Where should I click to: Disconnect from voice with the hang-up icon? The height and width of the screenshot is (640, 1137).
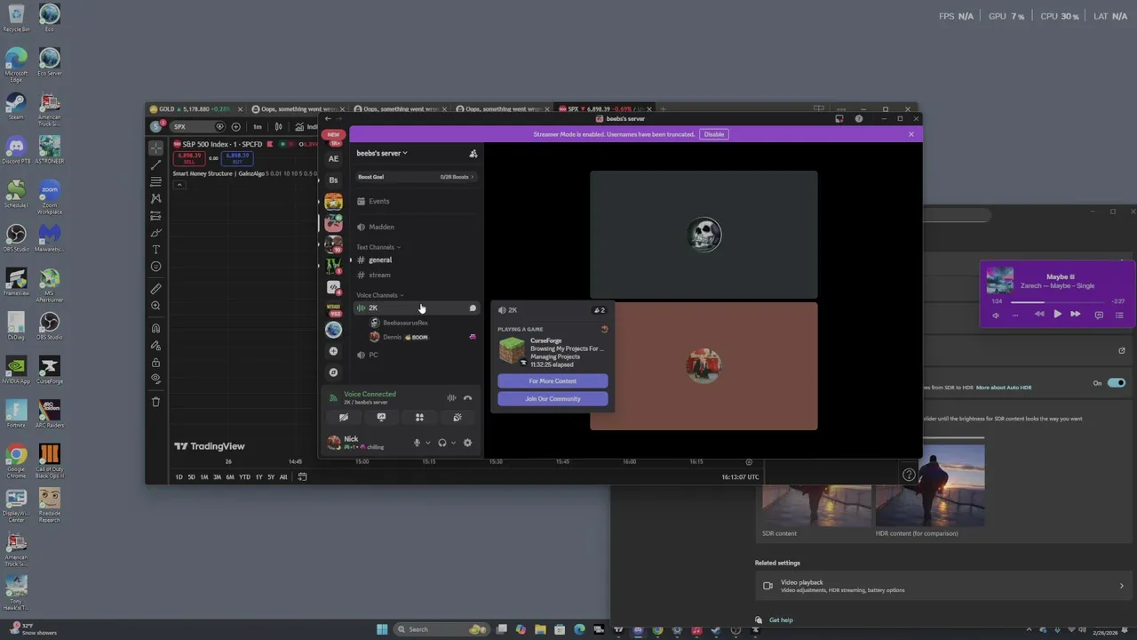(467, 398)
